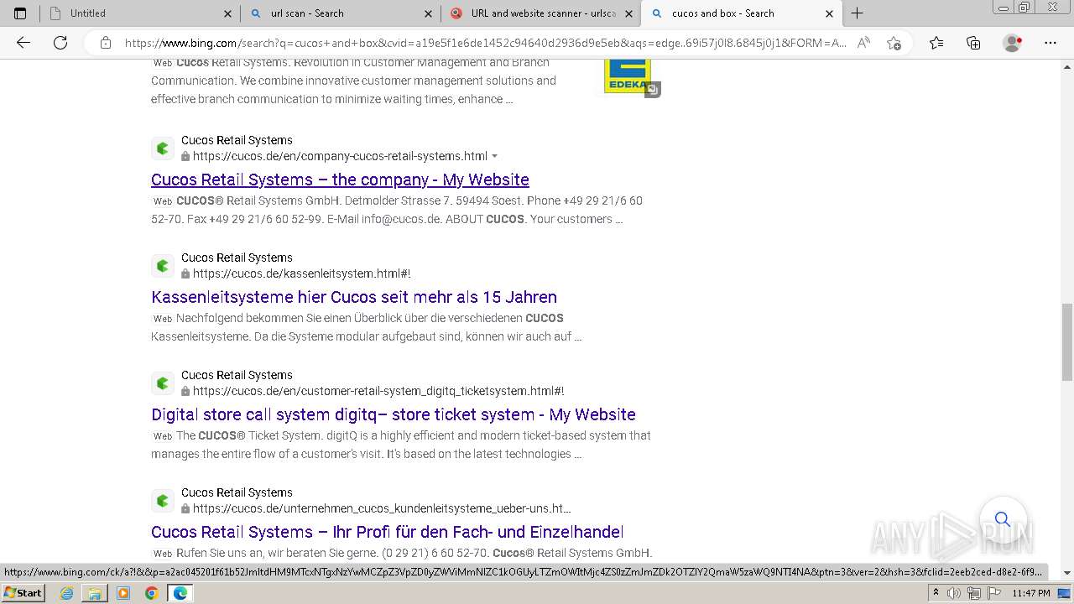
Task: Close the Untitled tab
Action: pos(227,13)
